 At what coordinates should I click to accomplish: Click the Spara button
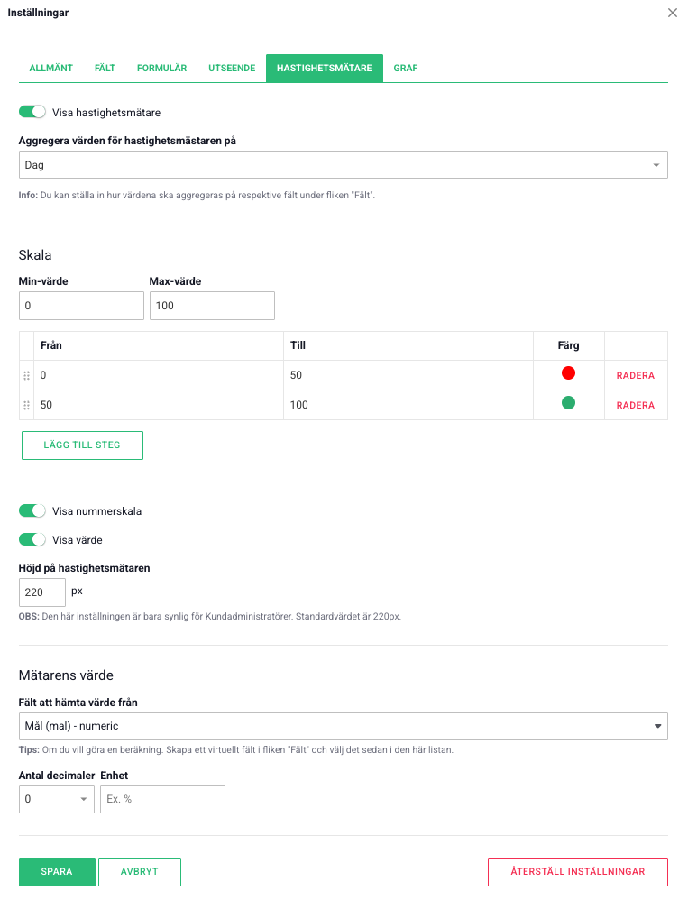tap(57, 872)
